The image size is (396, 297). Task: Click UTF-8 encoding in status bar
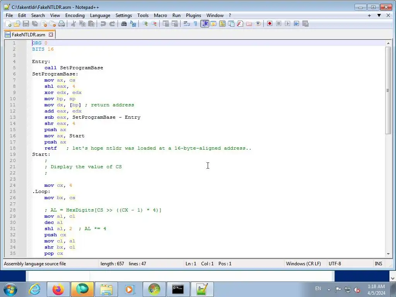[335, 264]
